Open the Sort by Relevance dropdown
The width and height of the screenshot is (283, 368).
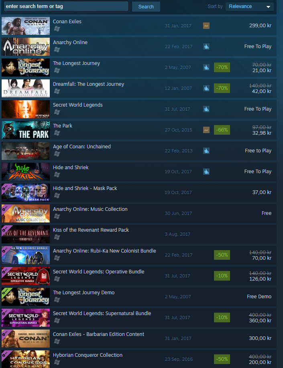point(249,6)
